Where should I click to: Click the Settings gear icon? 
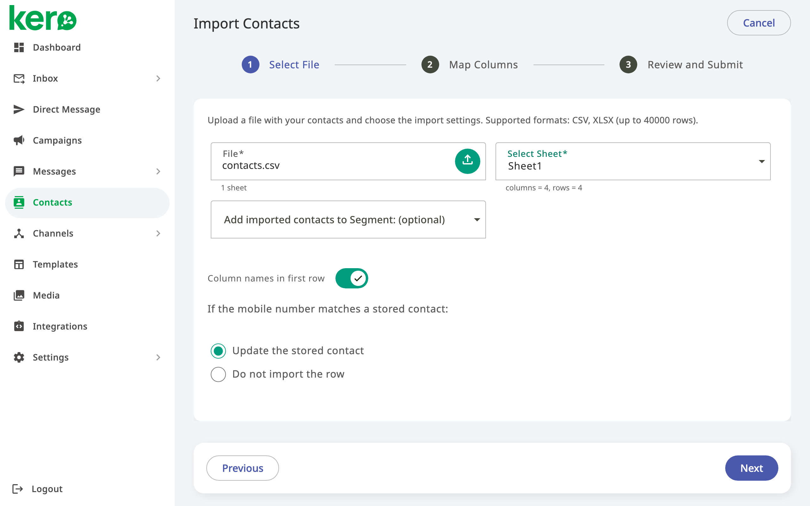[19, 357]
